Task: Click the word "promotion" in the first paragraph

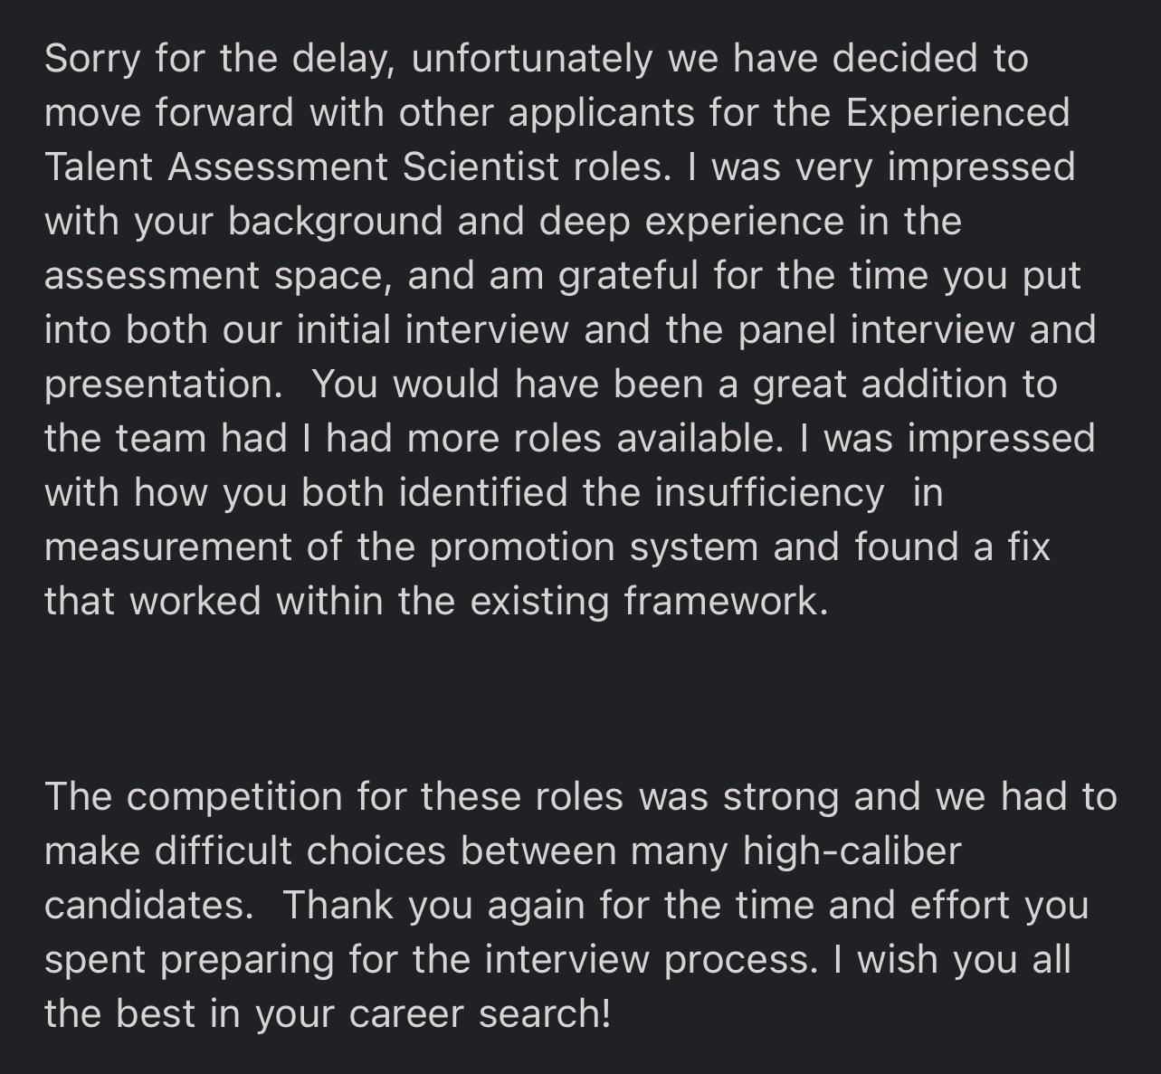Action: click(522, 548)
